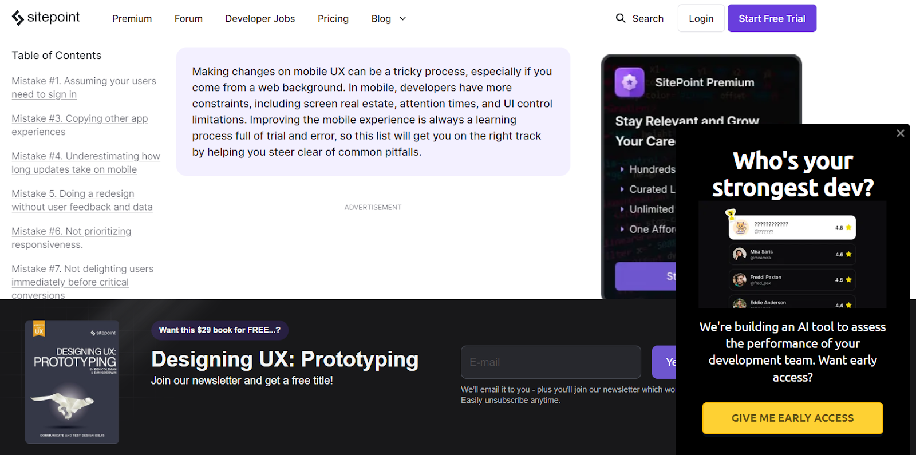Viewport: 916px width, 455px height.
Task: Click the SitePoint Premium purple badge icon
Action: tap(629, 82)
